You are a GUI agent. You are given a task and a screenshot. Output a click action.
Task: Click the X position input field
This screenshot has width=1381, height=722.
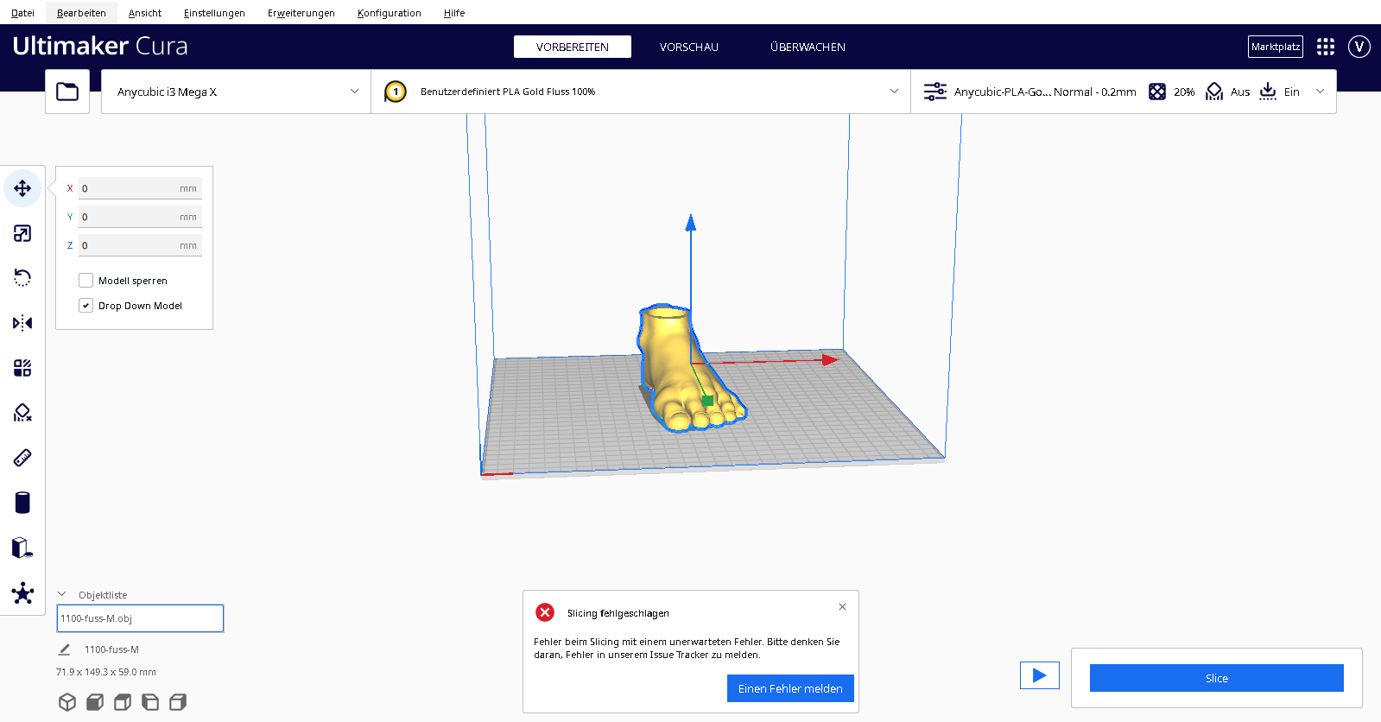pos(140,188)
